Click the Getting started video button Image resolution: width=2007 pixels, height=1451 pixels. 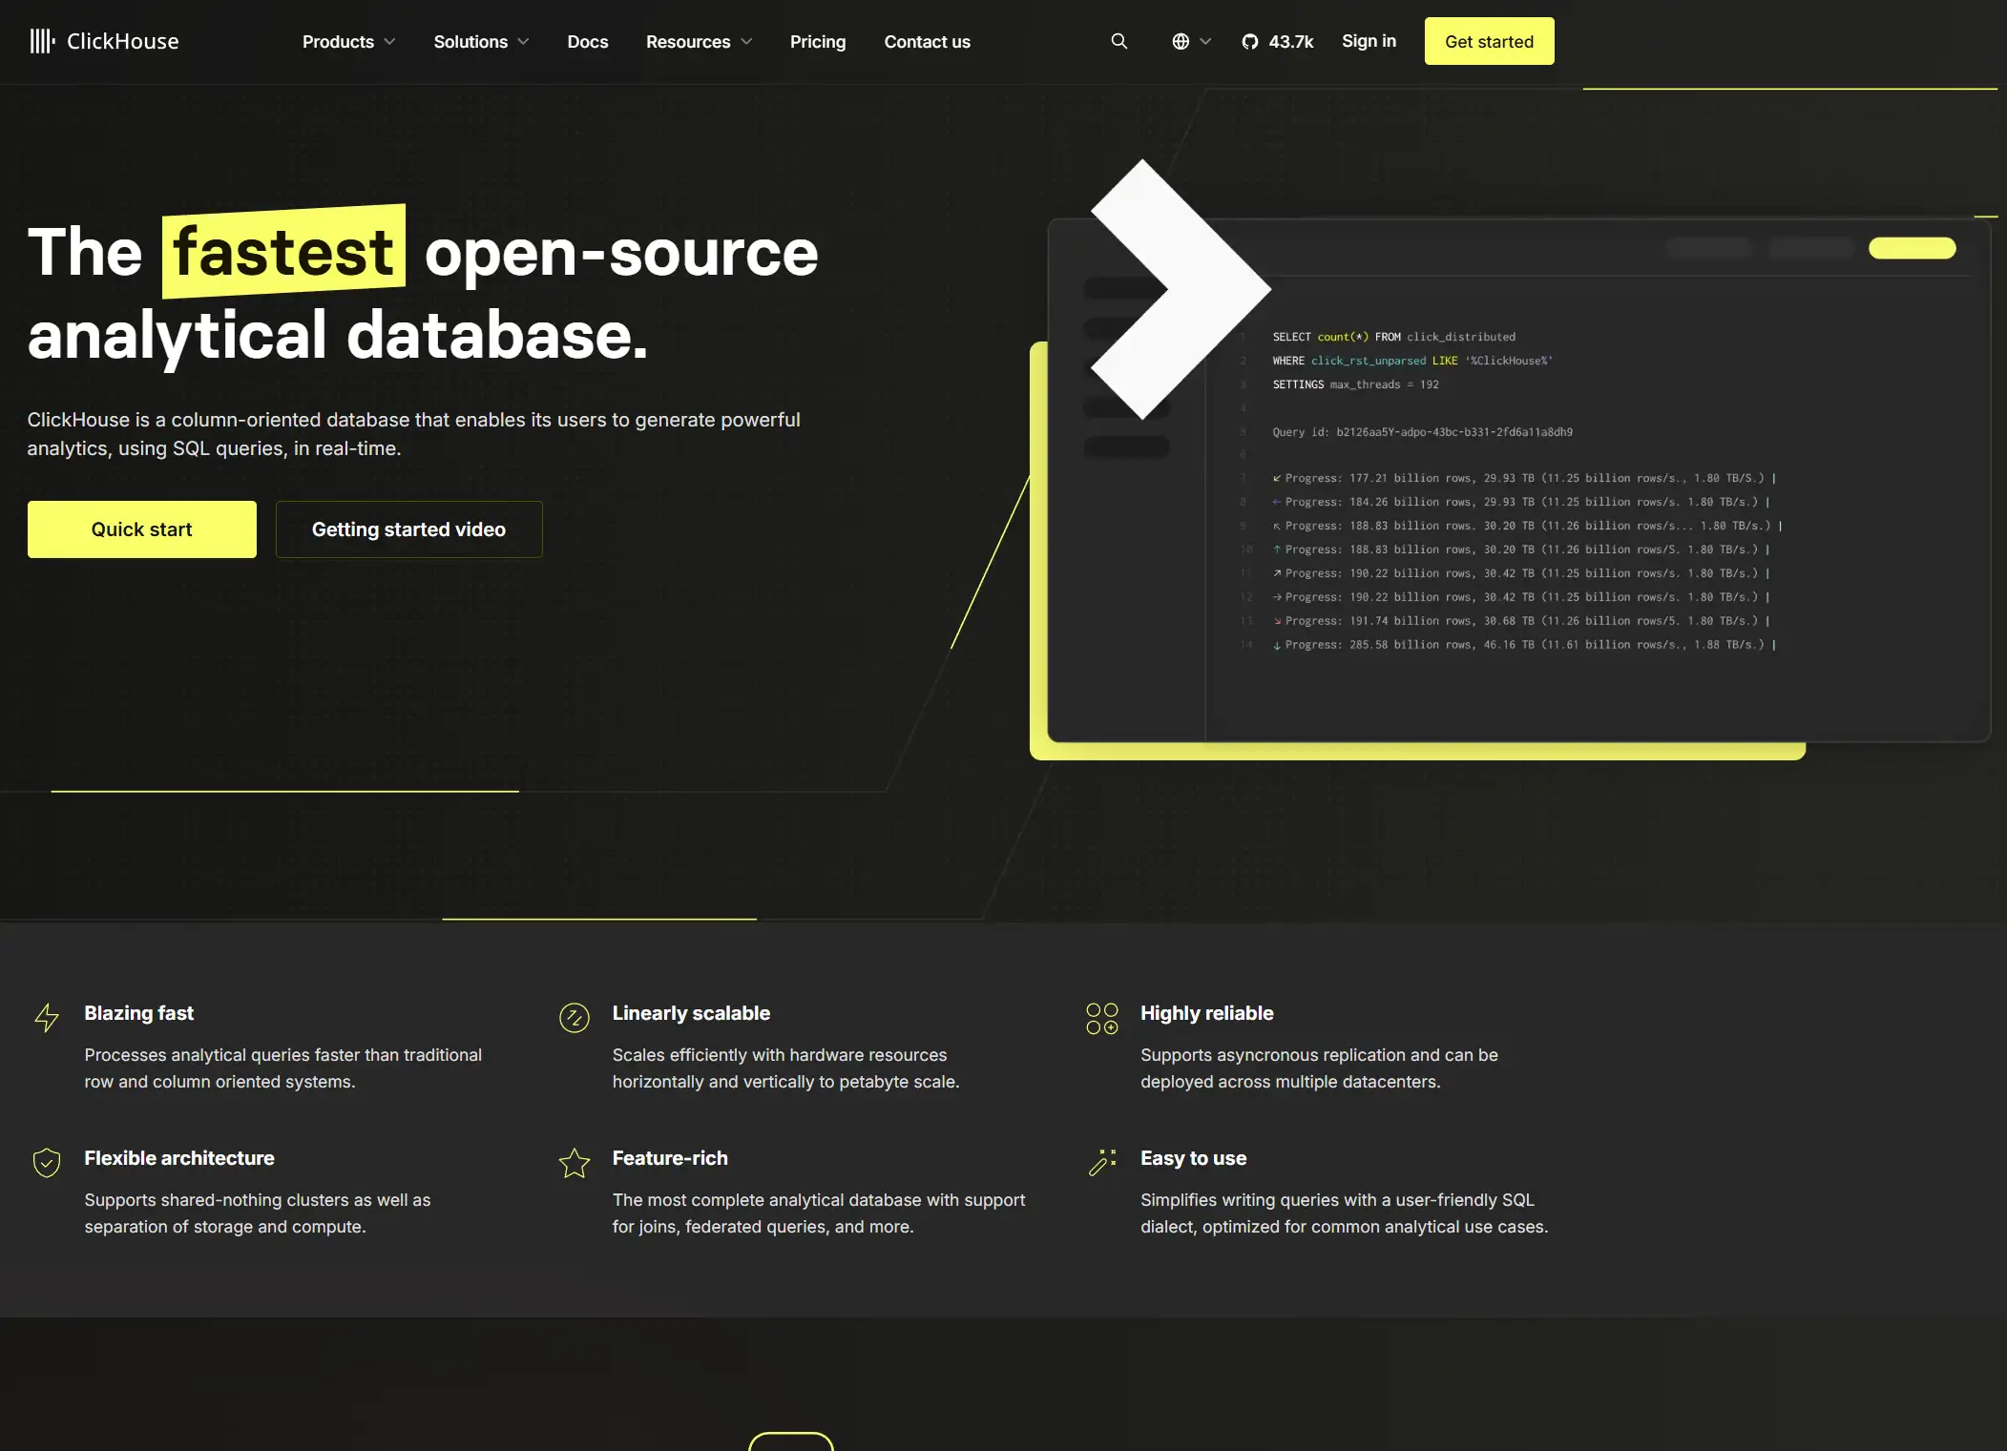point(408,529)
